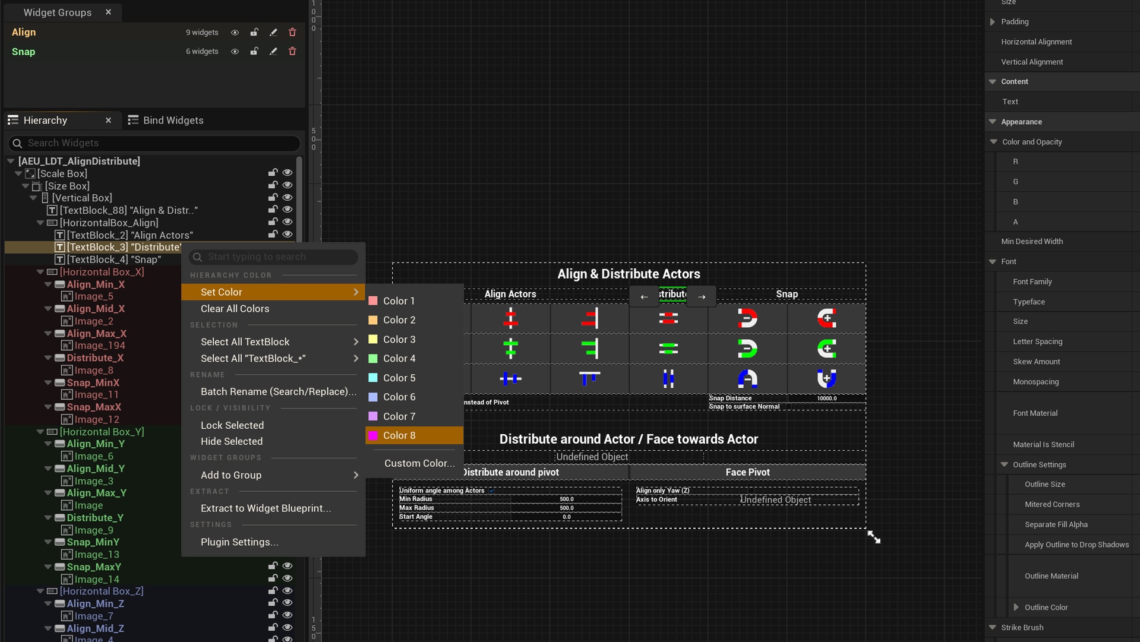Click lock icon on TextBlock_88 row

click(273, 209)
